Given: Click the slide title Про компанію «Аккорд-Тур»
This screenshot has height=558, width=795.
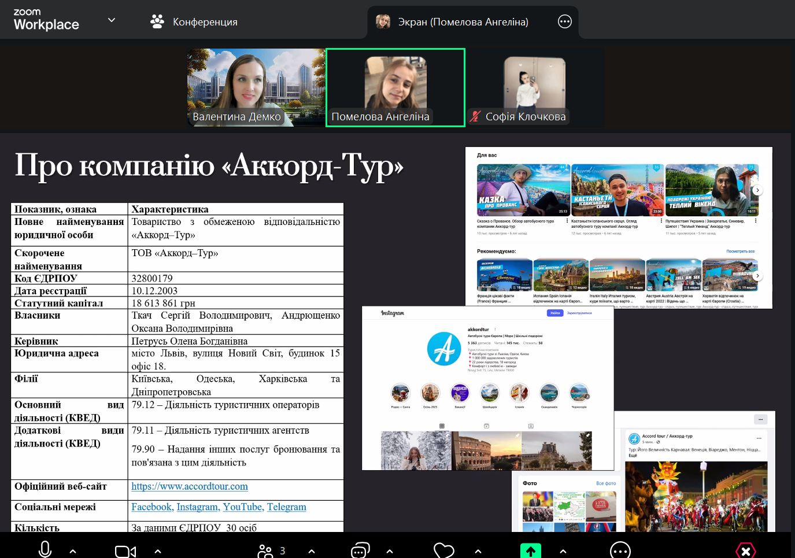Looking at the screenshot, I should [x=209, y=166].
